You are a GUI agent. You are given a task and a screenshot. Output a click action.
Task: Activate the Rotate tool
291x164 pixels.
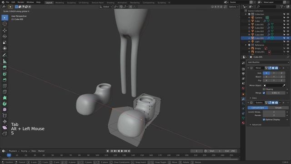click(5, 36)
